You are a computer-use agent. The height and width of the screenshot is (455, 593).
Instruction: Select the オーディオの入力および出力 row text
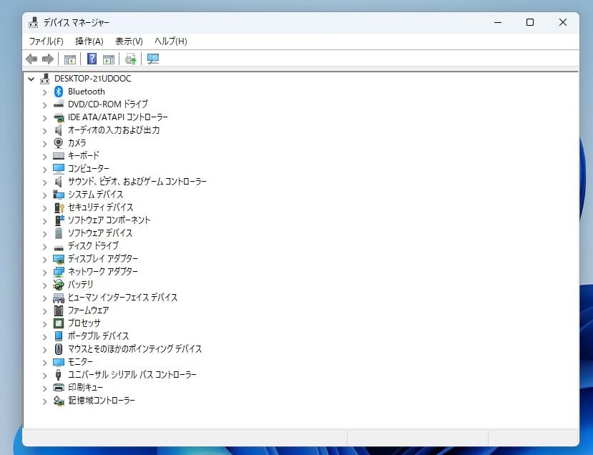(114, 130)
